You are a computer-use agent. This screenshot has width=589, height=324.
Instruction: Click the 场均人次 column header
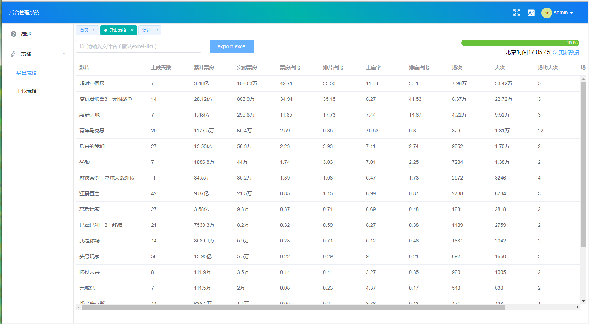pos(548,68)
